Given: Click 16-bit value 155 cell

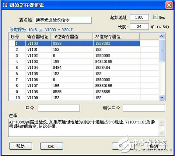Looking at the screenshot, I should click(72, 62).
